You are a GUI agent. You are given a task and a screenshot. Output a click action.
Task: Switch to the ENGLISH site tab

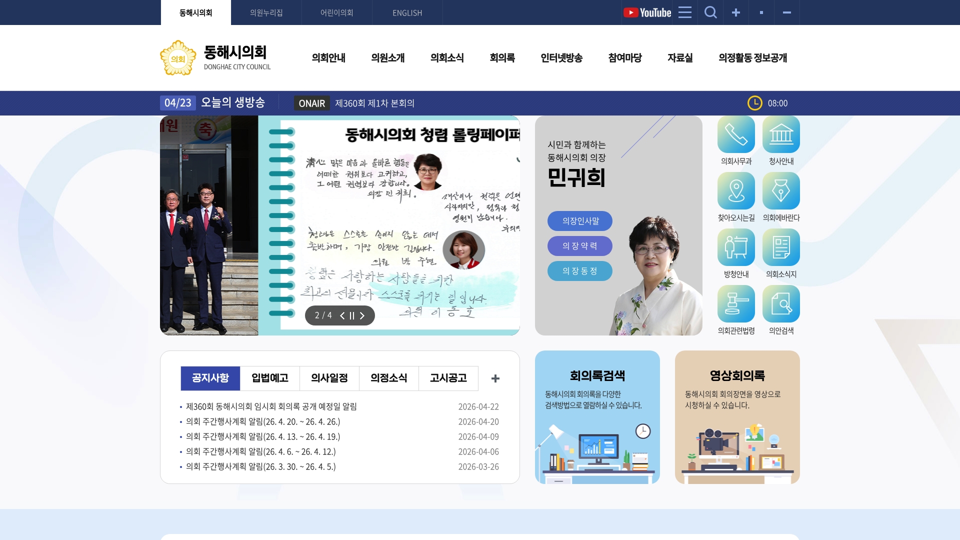pyautogui.click(x=407, y=12)
